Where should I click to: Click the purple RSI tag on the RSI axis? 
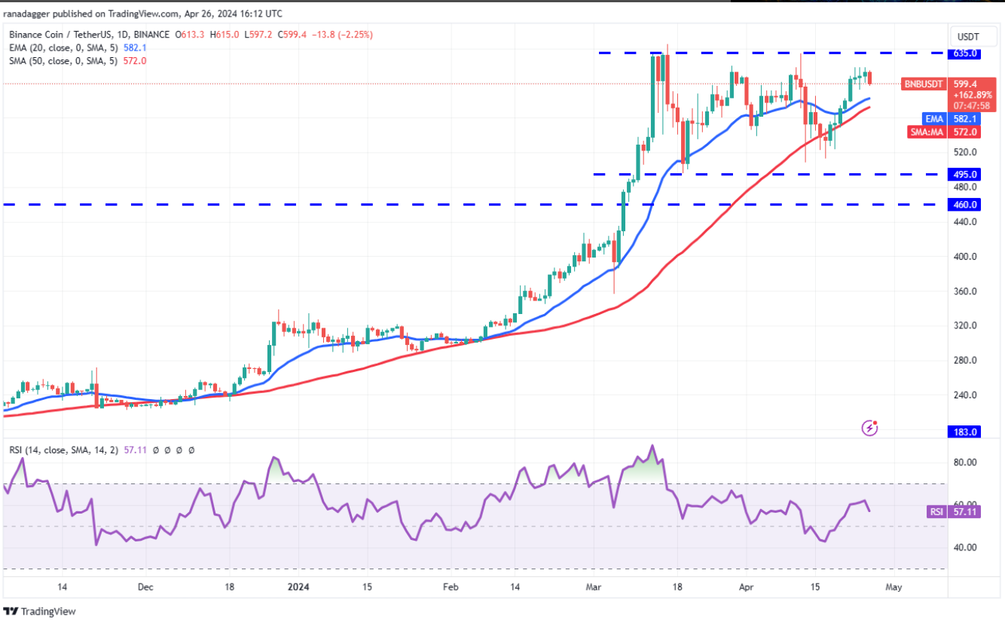[936, 512]
